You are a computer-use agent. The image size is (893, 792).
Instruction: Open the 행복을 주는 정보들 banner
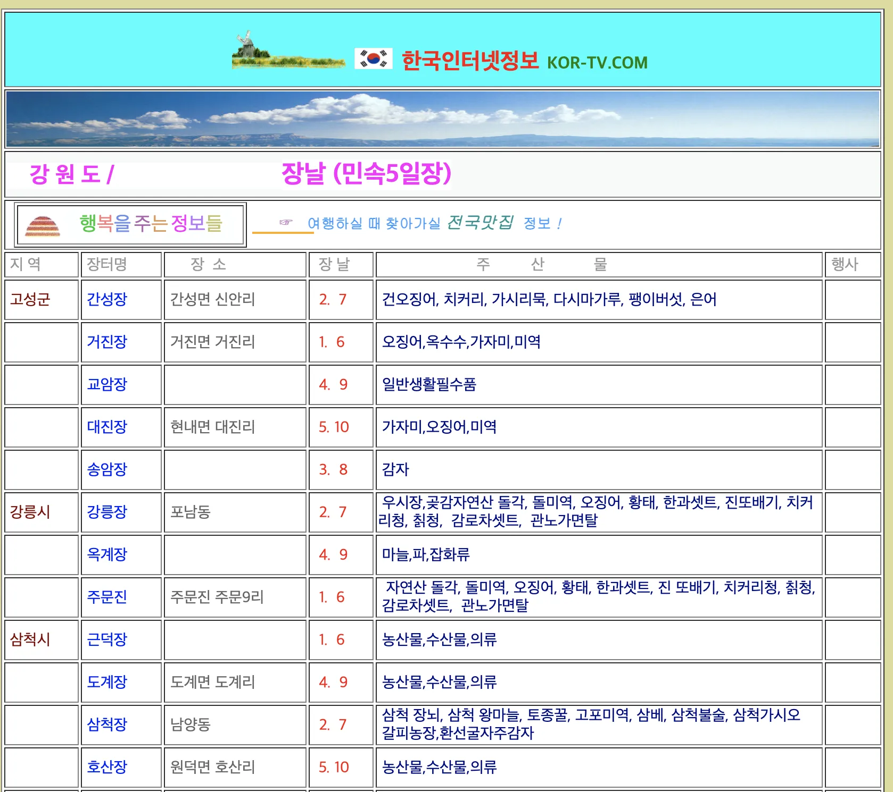(x=130, y=224)
